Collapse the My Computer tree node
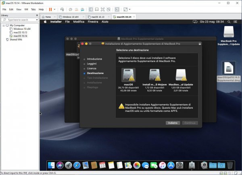Image resolution: width=242 pixels, height=175 pixels. coord(3,25)
